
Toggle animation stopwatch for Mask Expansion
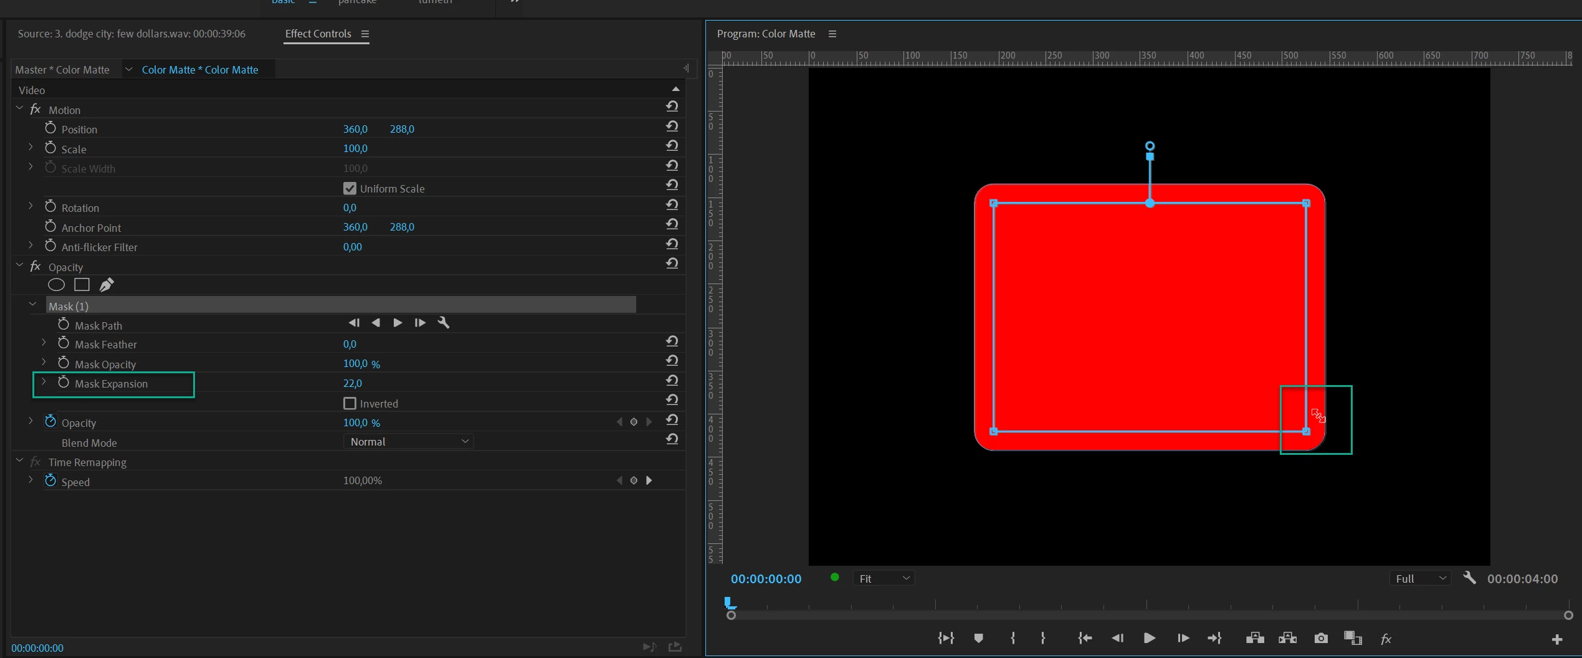(x=64, y=382)
